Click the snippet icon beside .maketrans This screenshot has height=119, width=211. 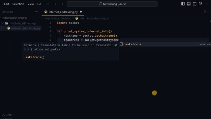point(121,44)
